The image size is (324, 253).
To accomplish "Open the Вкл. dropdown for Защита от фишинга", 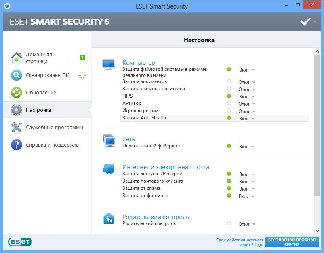I will pyautogui.click(x=247, y=196).
